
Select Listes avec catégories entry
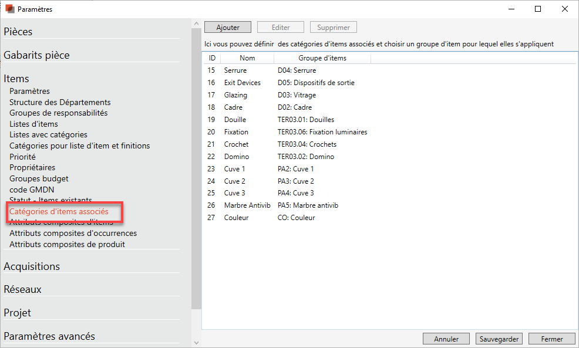coord(48,134)
